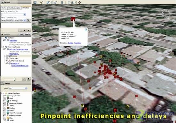Image resolution: width=176 pixels, height=123 pixels.
Task: Stop the tour in the Places panel
Action: [28, 79]
